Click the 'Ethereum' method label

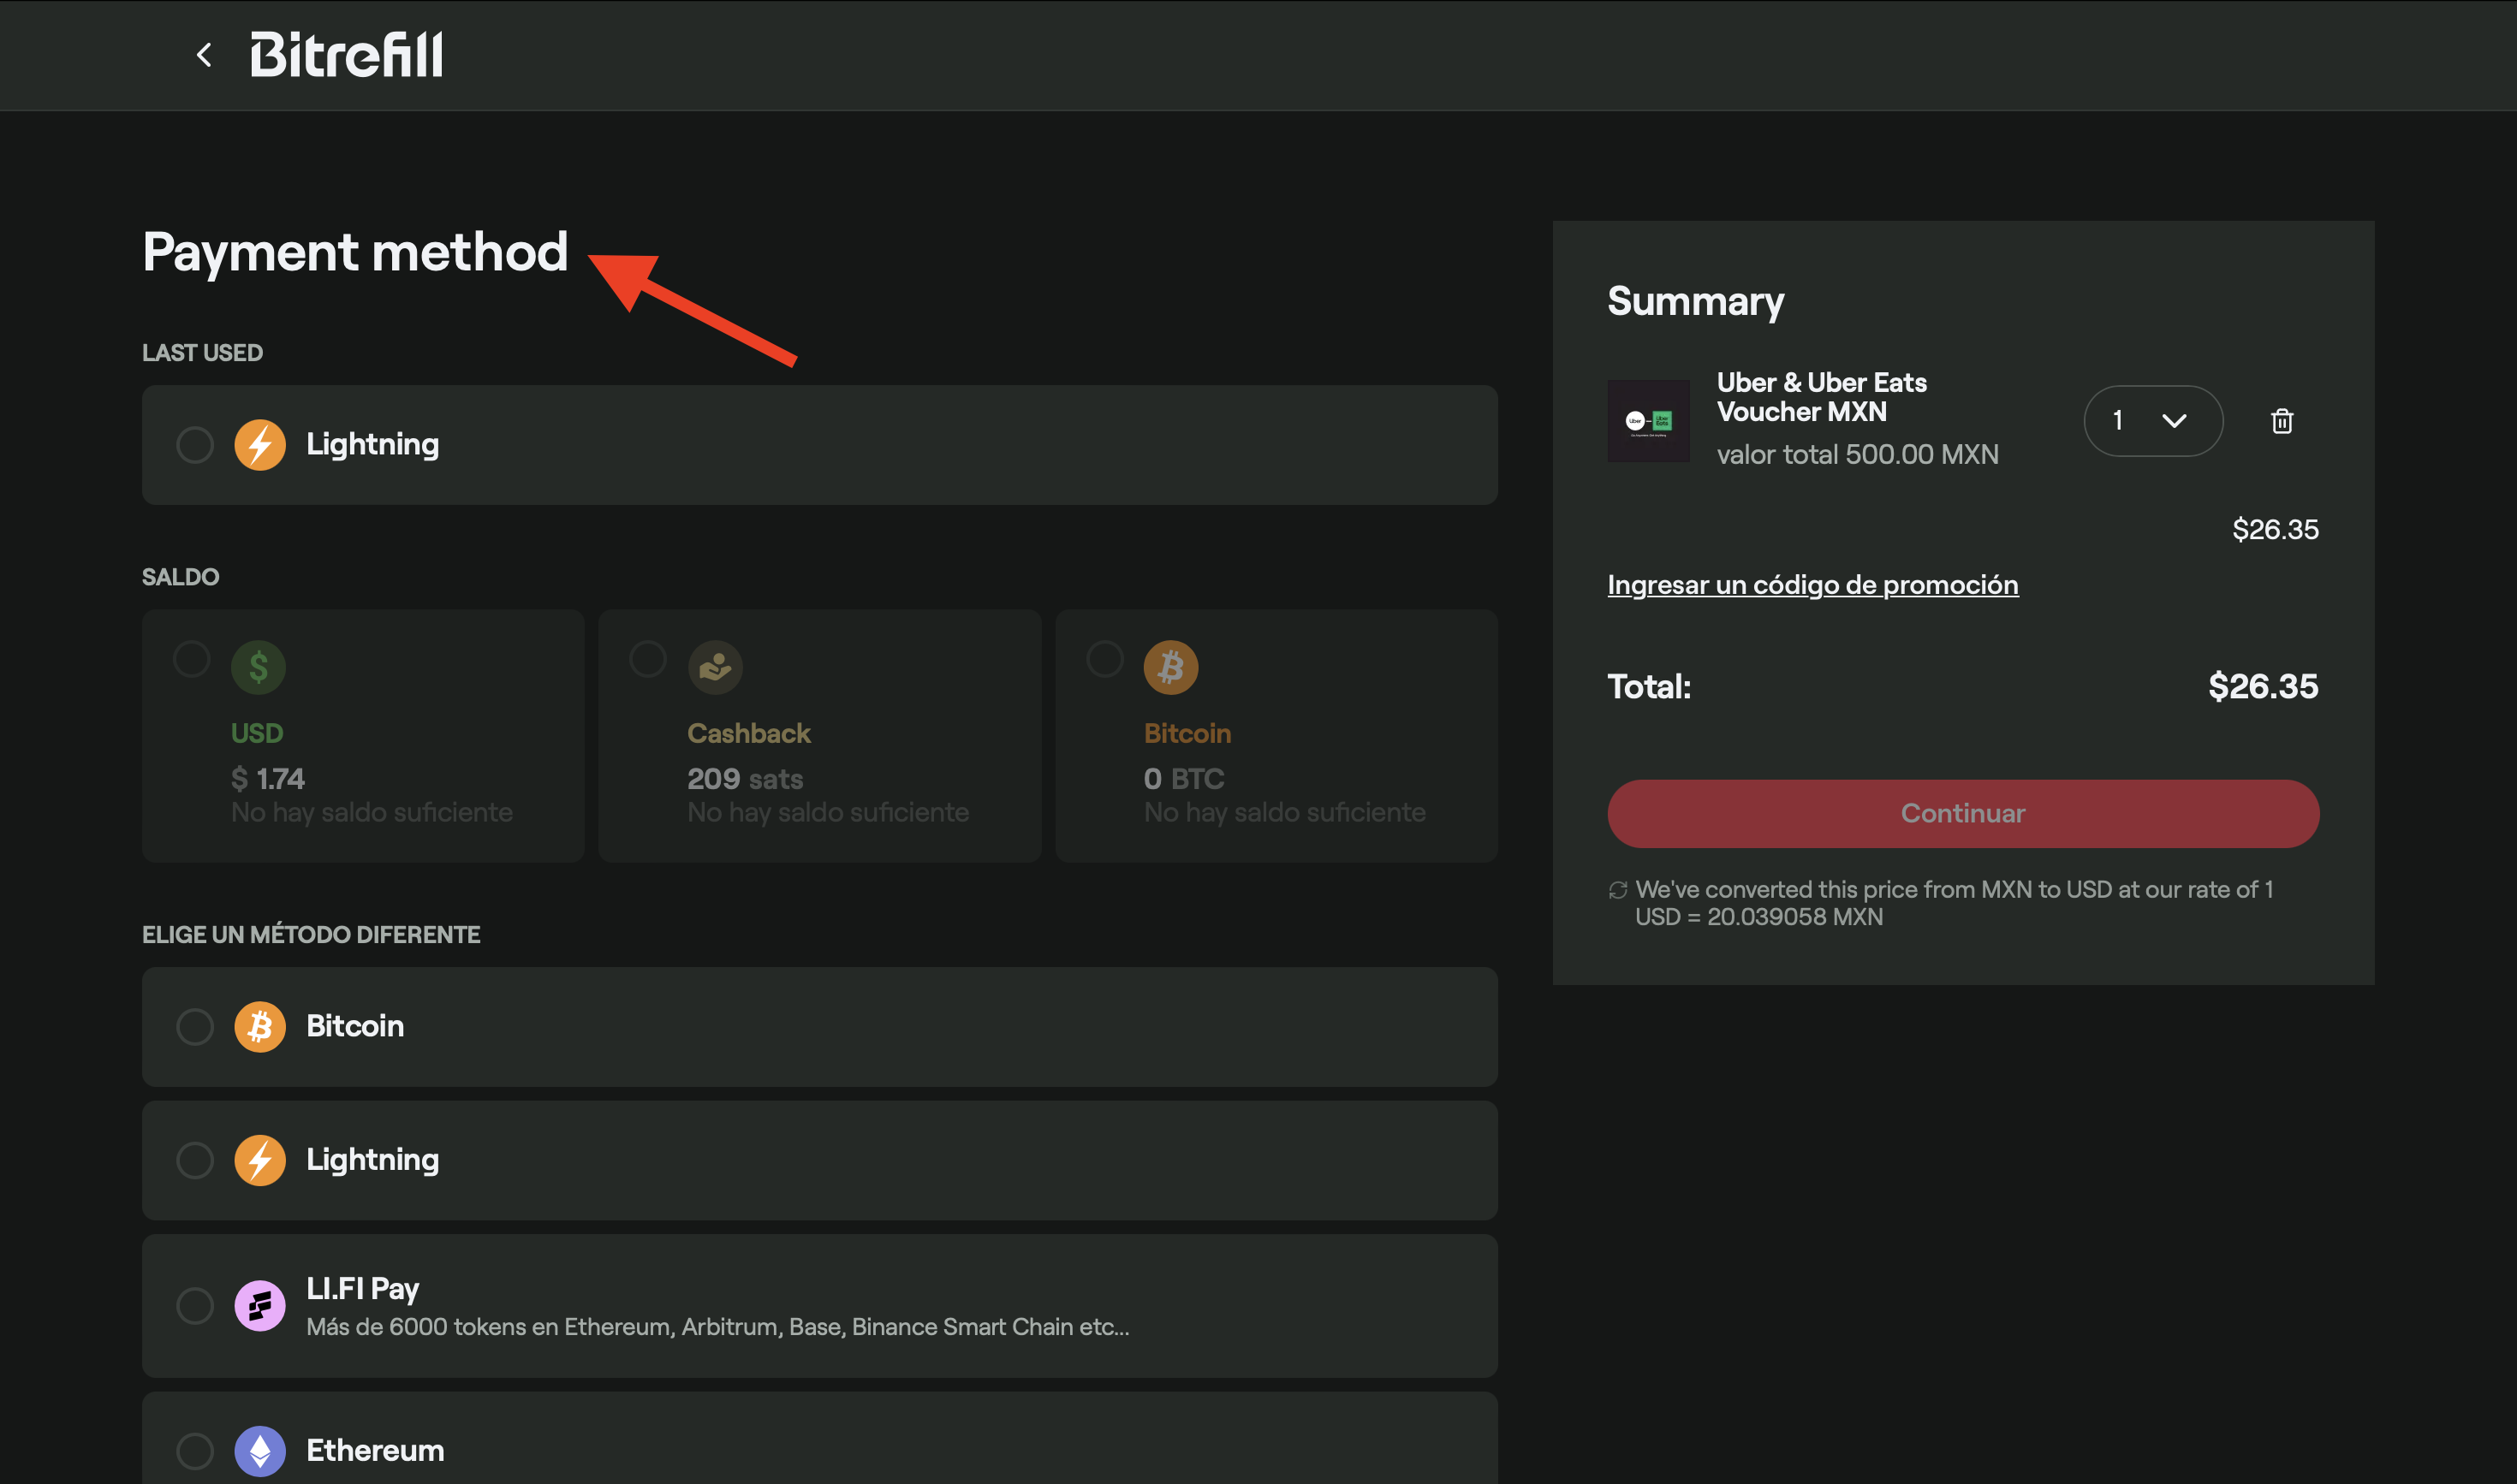[x=375, y=1451]
